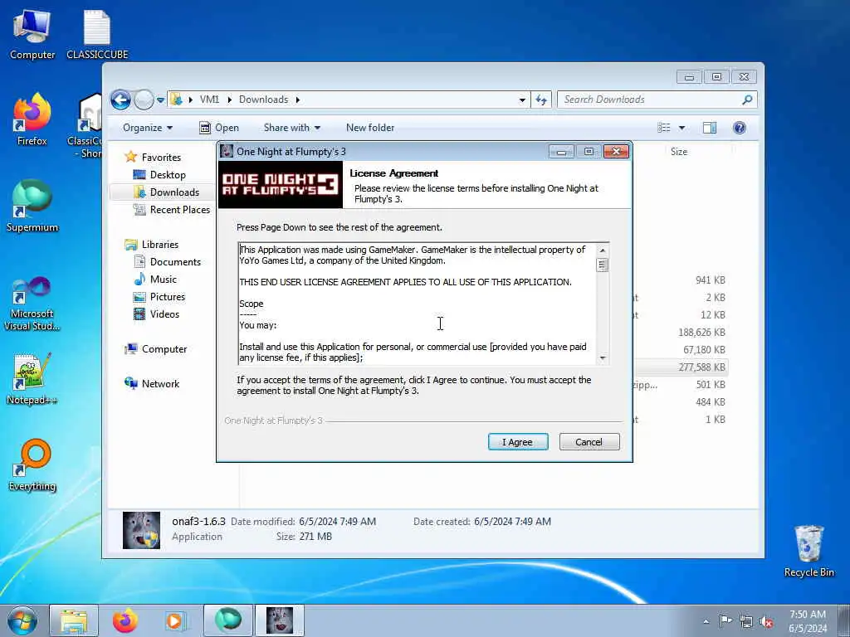Viewport: 850px width, 637px height.
Task: Click the I Agree button
Action: pyautogui.click(x=518, y=442)
